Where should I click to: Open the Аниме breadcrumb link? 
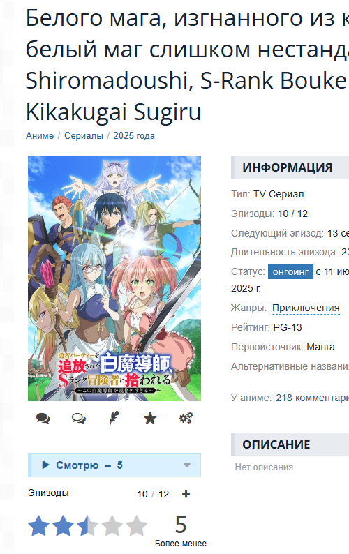[x=40, y=135]
